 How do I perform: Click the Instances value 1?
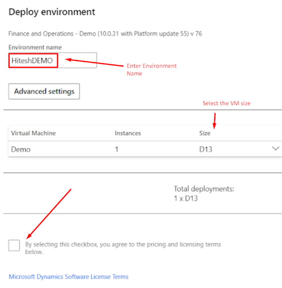coord(117,149)
